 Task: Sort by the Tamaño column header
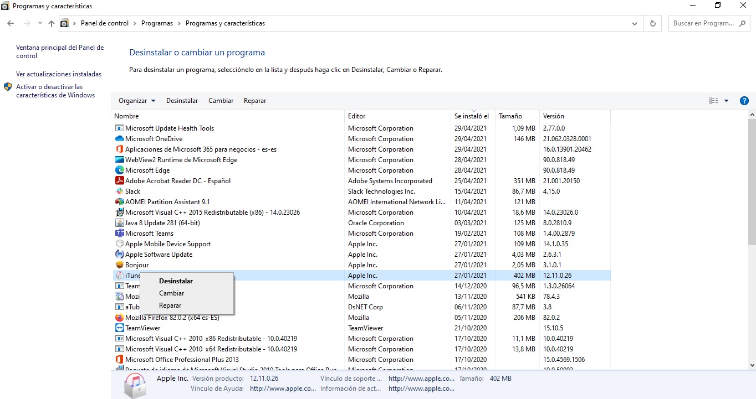[517, 116]
